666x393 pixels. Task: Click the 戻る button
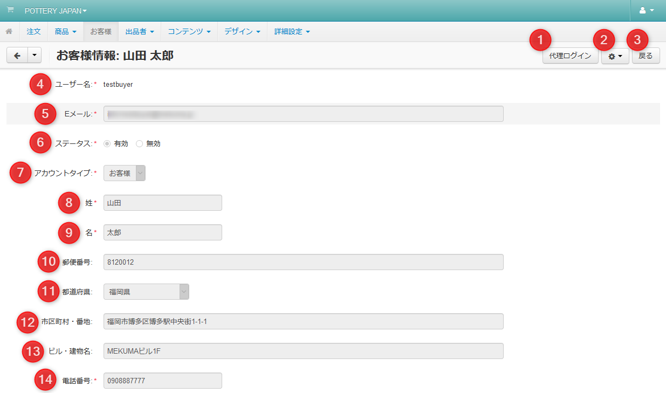click(646, 56)
